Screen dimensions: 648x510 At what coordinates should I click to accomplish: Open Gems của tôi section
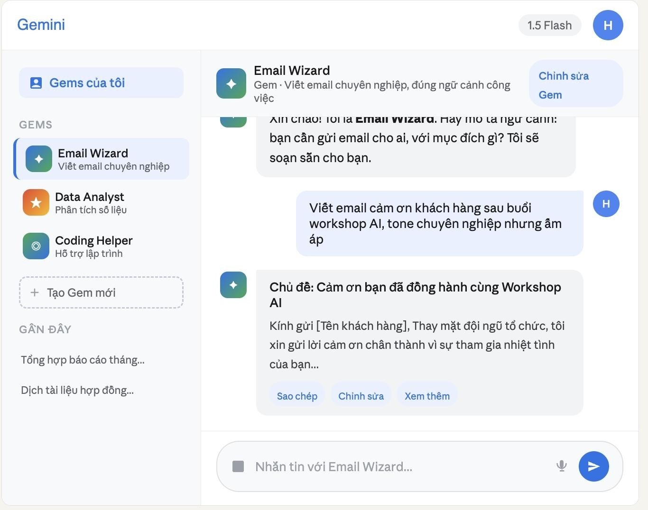coord(101,83)
